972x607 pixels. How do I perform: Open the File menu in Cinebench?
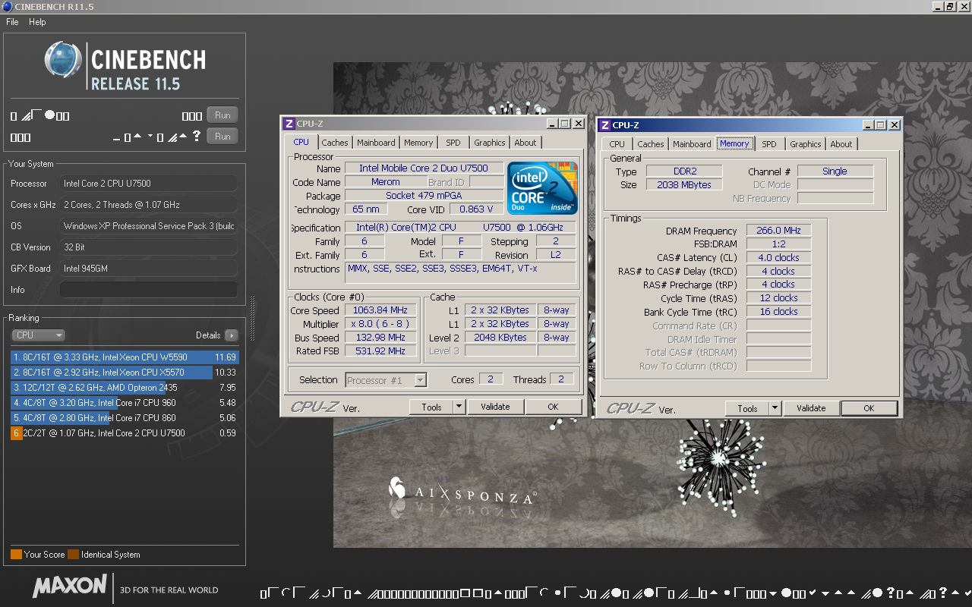[12, 22]
